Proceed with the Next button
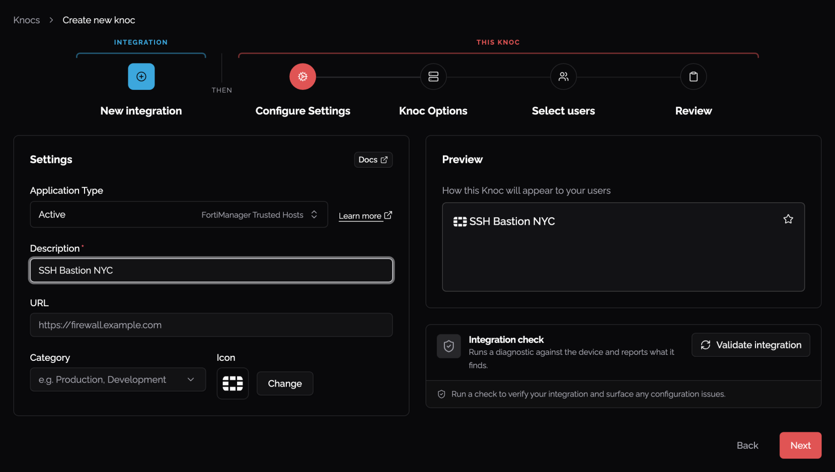 [800, 445]
